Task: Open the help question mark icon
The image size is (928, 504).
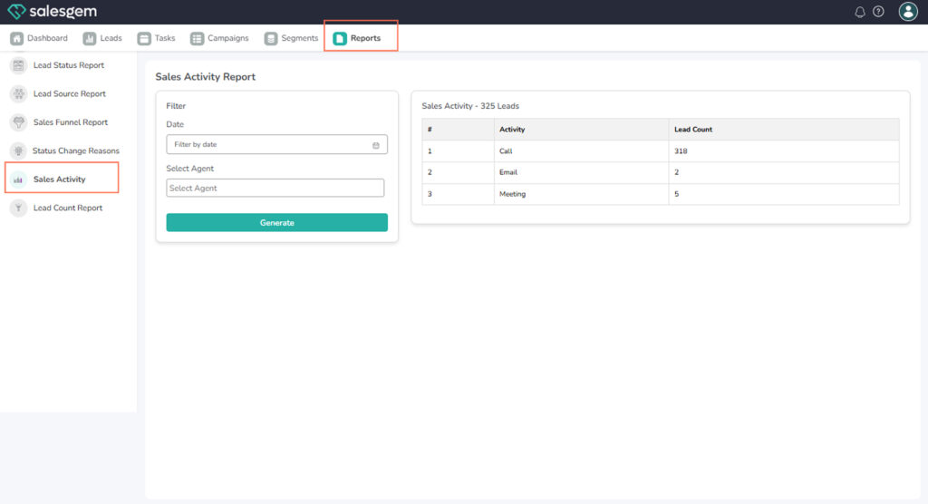Action: point(878,12)
